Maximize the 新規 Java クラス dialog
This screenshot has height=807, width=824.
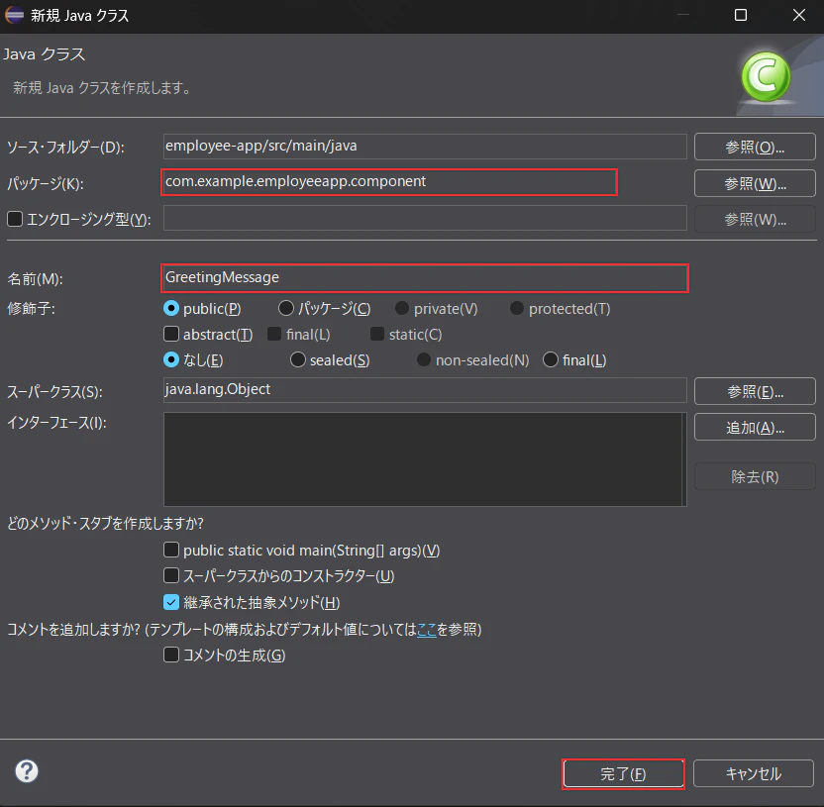741,15
